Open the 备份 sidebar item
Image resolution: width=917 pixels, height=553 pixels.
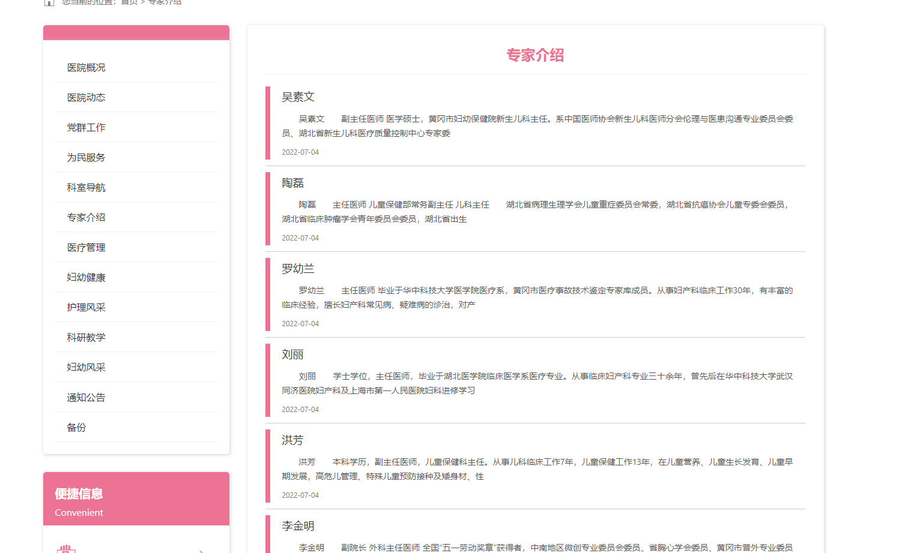pos(76,428)
